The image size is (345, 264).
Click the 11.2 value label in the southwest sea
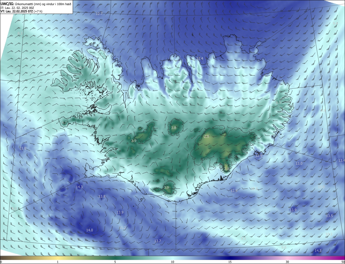[x=122, y=228]
